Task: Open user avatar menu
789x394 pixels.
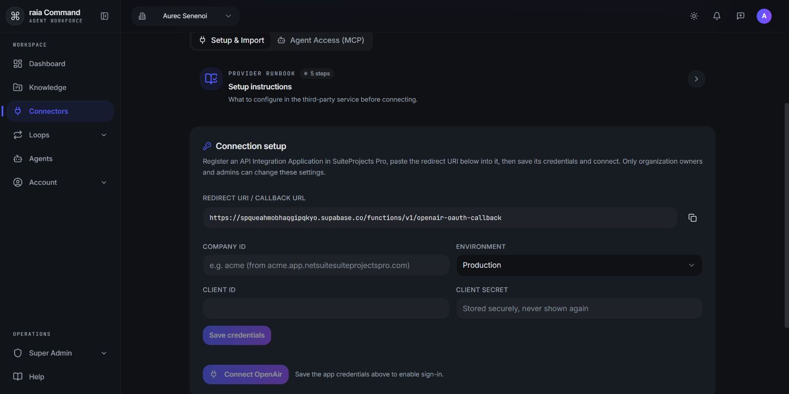Action: click(x=764, y=16)
